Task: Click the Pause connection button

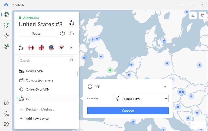Action: tap(36, 33)
